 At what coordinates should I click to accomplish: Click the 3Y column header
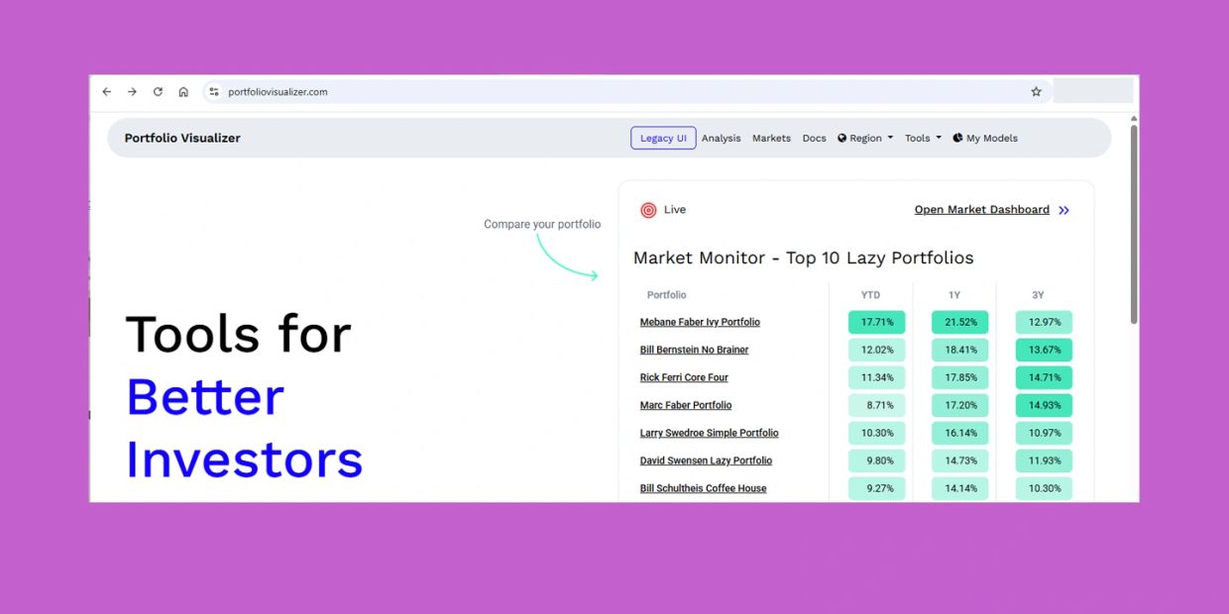(x=1038, y=295)
